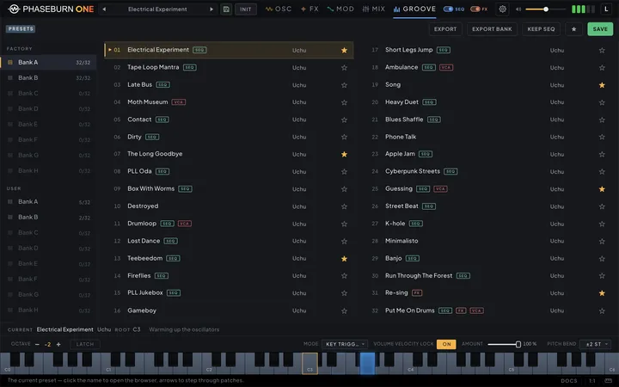
Task: Remove star from The Long Goodbye
Action: (x=344, y=154)
